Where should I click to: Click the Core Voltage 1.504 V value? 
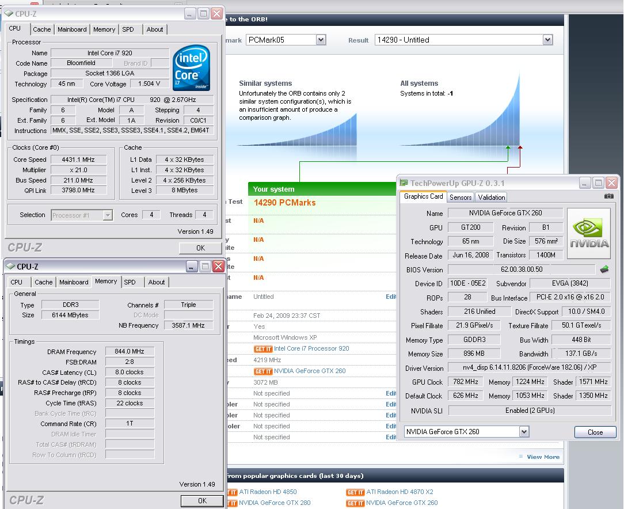149,83
